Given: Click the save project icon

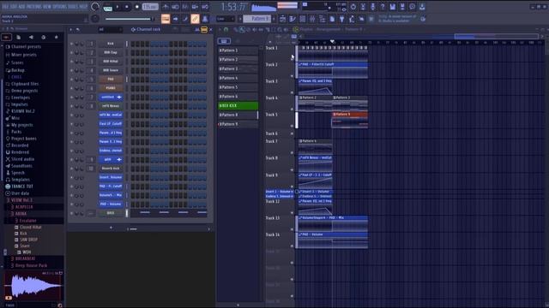Looking at the screenshot, I should click(x=393, y=7).
